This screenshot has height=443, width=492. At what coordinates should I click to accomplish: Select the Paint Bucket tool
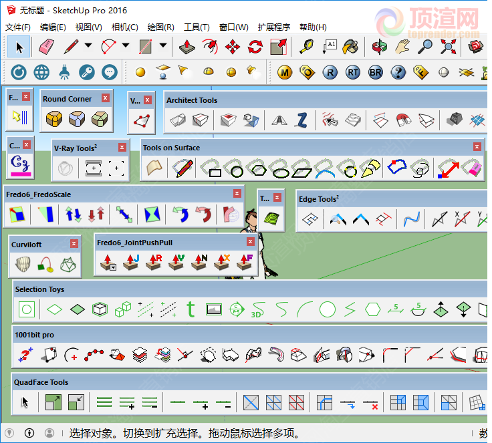click(x=351, y=47)
